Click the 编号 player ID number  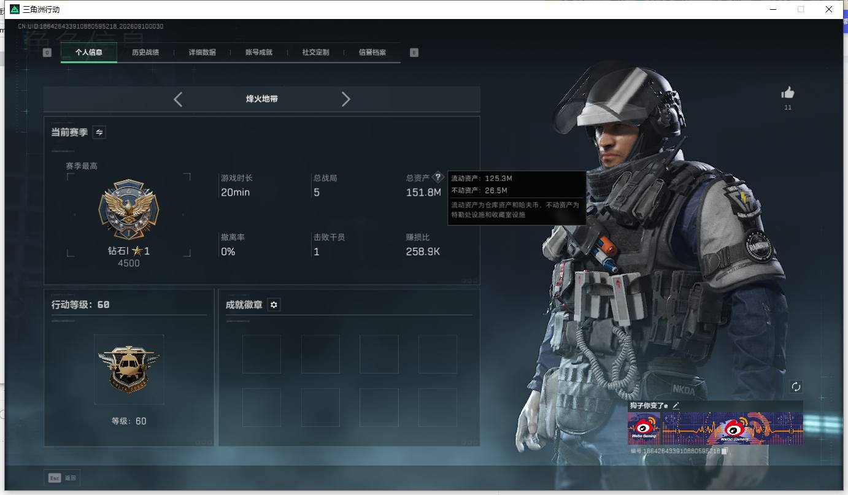(675, 451)
